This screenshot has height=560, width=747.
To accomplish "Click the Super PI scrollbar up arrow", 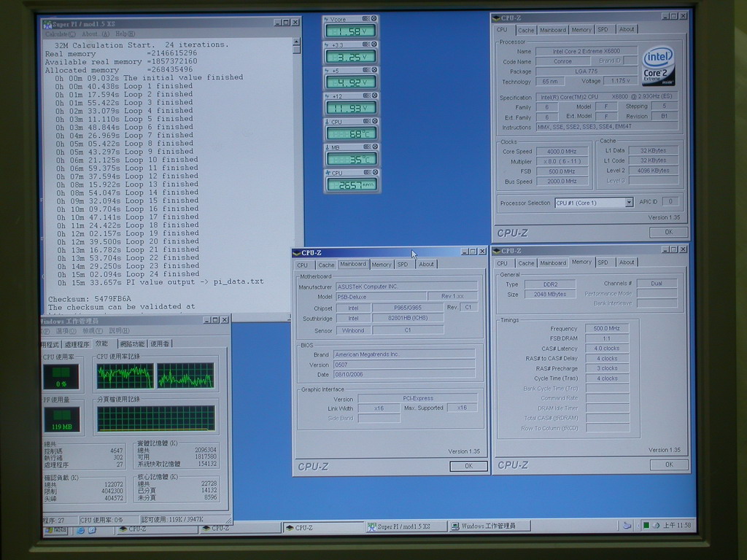I will [296, 42].
